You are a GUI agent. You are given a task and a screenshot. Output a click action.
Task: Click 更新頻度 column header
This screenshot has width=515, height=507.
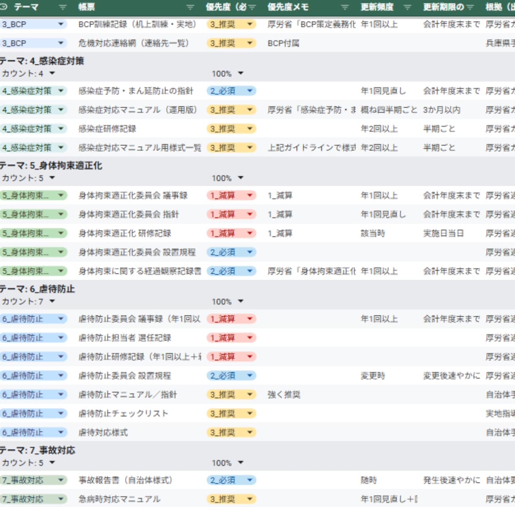(377, 7)
